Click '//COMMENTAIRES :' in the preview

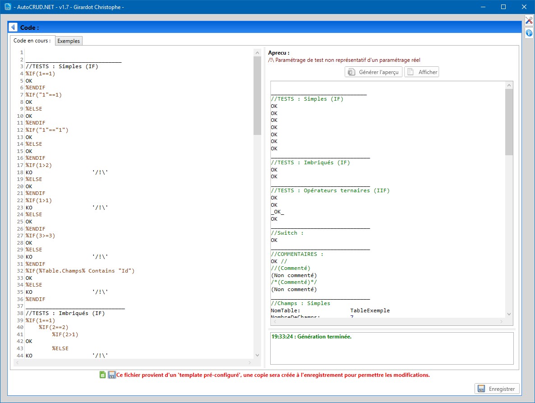point(297,254)
